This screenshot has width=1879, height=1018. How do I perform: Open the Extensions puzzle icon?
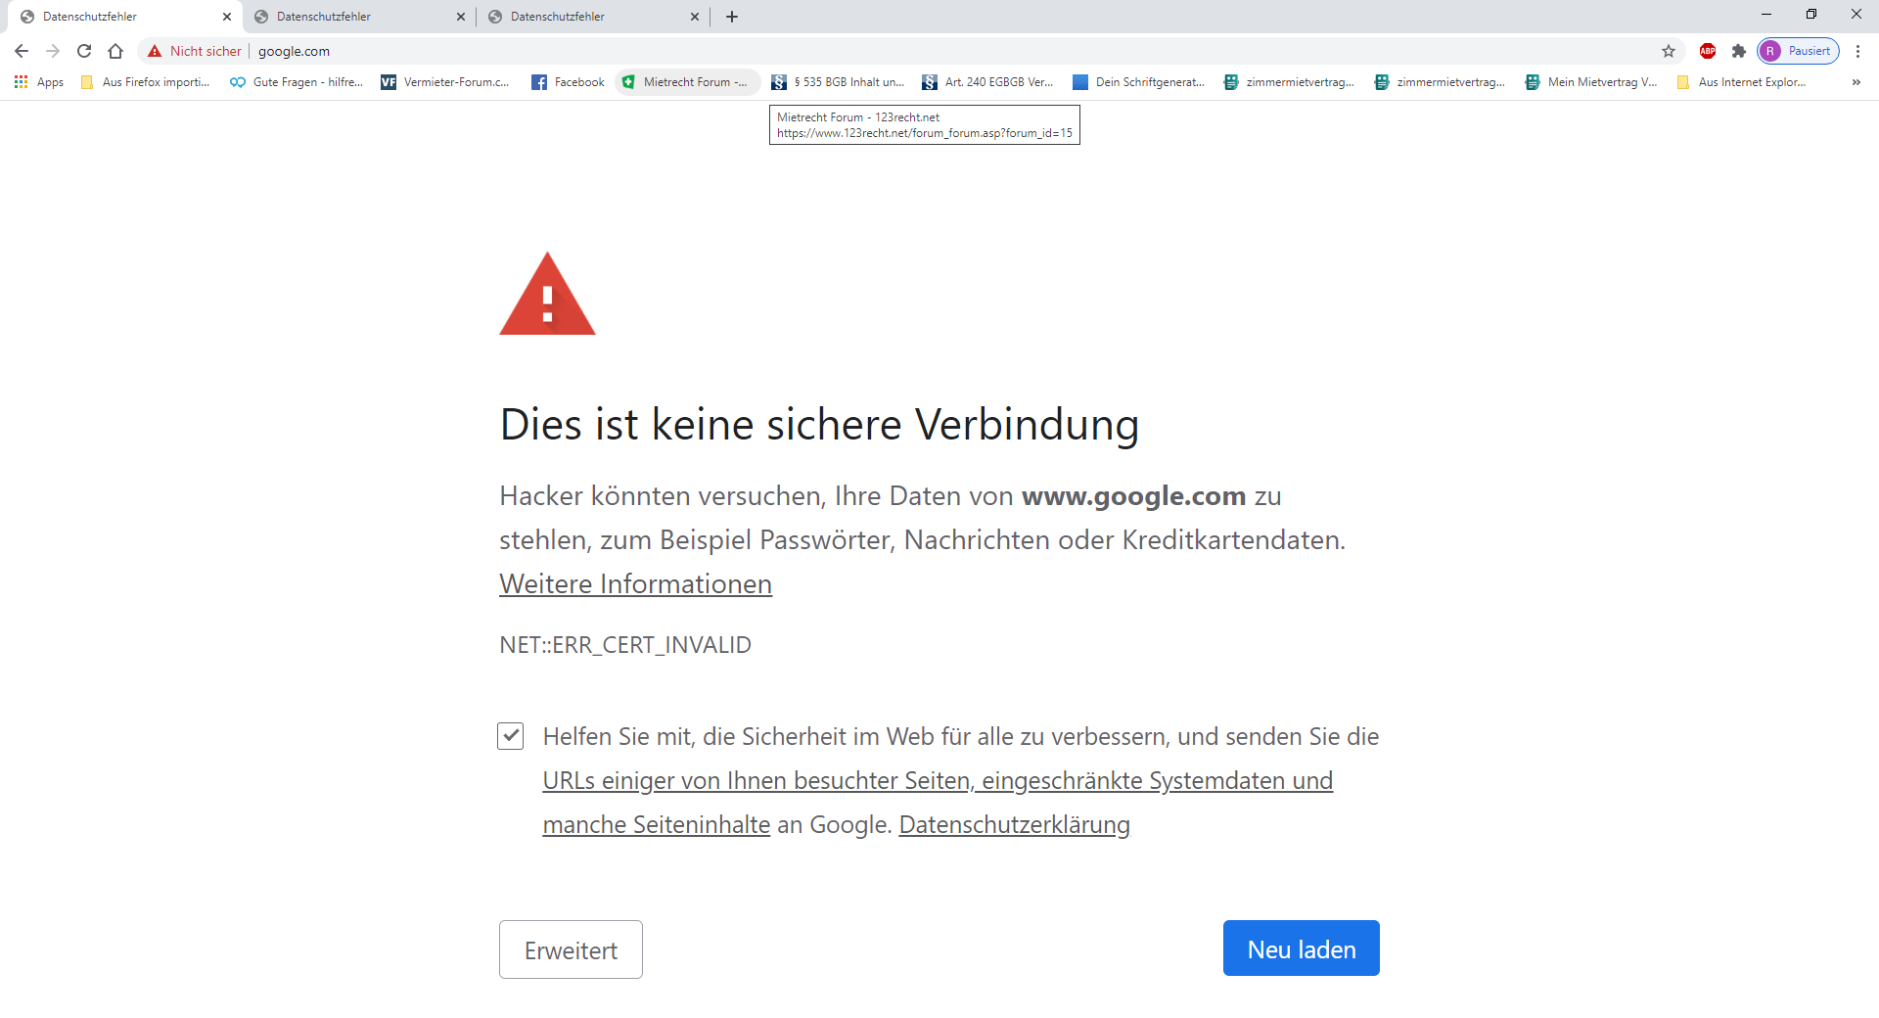1739,51
